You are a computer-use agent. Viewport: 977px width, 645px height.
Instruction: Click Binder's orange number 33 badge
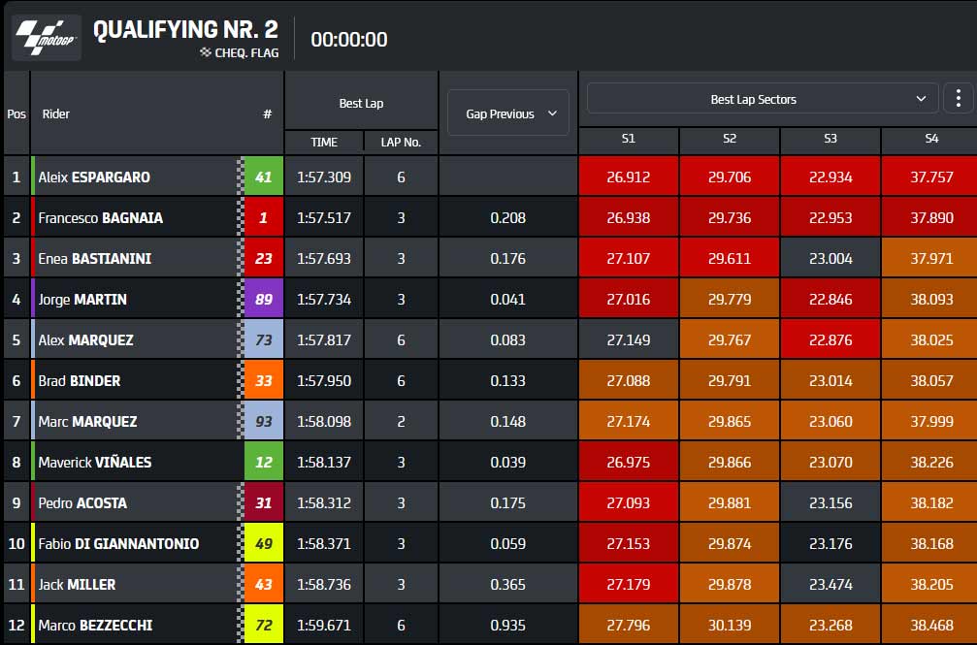(x=264, y=380)
